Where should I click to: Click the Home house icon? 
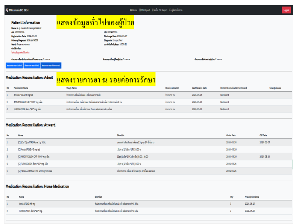click(x=130, y=10)
